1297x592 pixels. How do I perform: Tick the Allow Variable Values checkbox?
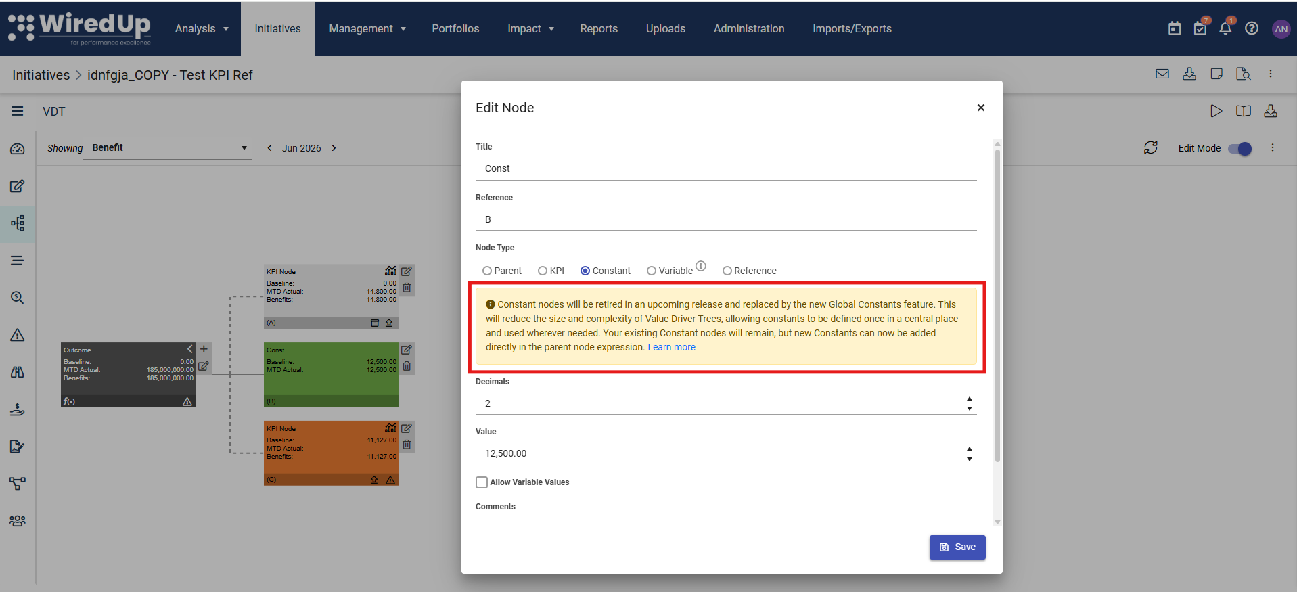482,482
